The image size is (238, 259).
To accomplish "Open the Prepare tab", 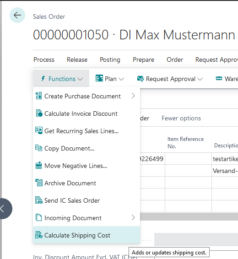I will (143, 59).
